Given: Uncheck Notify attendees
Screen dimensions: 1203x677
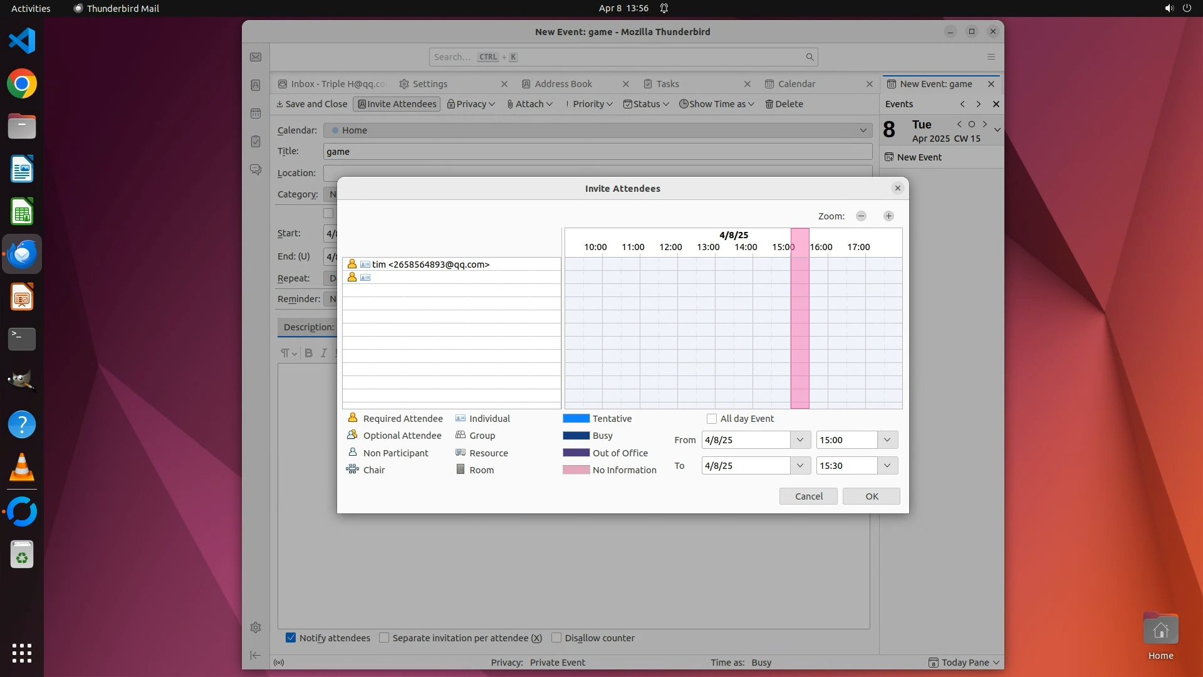Looking at the screenshot, I should point(291,638).
